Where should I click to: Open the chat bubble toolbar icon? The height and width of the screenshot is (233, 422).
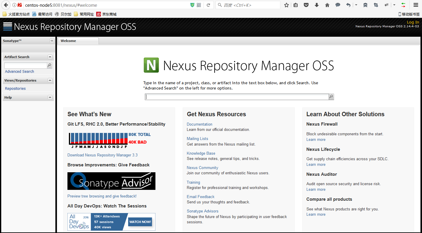pos(338,5)
